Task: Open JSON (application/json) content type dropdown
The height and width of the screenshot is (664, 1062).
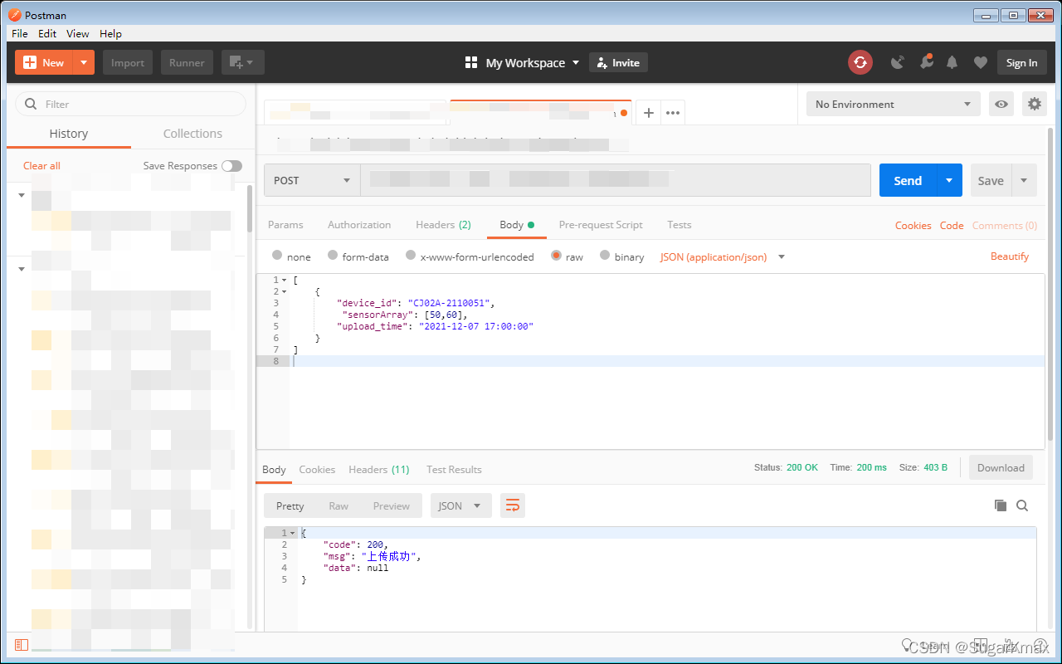Action: tap(723, 256)
